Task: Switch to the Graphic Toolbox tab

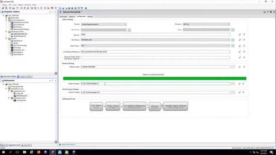Action: pyautogui.click(x=25, y=77)
